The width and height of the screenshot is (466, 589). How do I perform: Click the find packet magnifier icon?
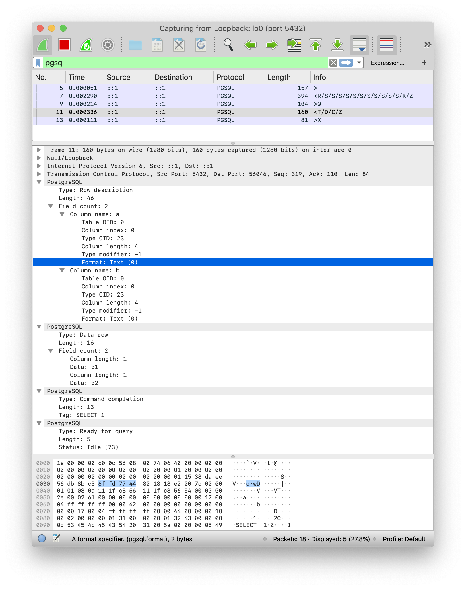click(x=228, y=45)
